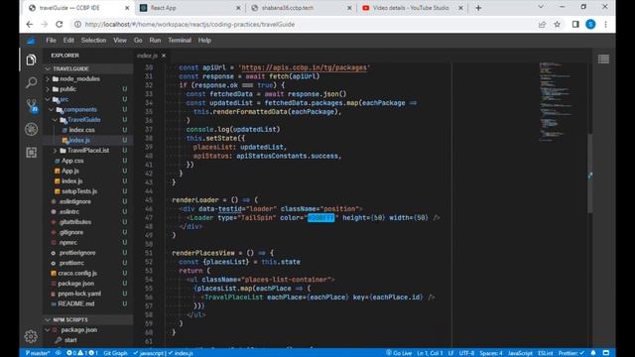Viewport: 635px width, 357px height.
Task: Click the browser address bar URL
Action: coord(190,24)
